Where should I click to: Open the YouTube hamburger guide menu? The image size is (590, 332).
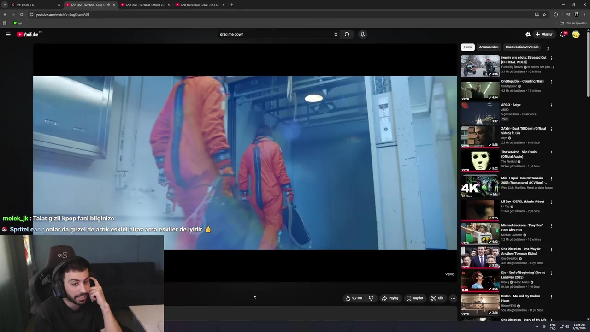pyautogui.click(x=8, y=34)
